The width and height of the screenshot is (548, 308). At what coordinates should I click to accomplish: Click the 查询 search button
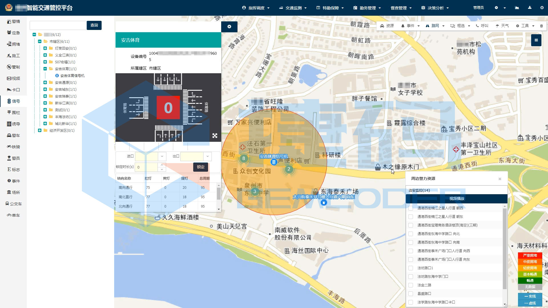(x=94, y=25)
